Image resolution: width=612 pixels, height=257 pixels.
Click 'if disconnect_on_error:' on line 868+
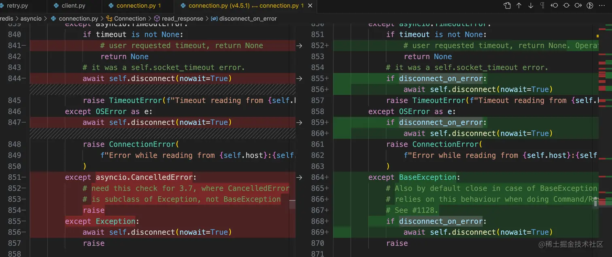pyautogui.click(x=436, y=221)
